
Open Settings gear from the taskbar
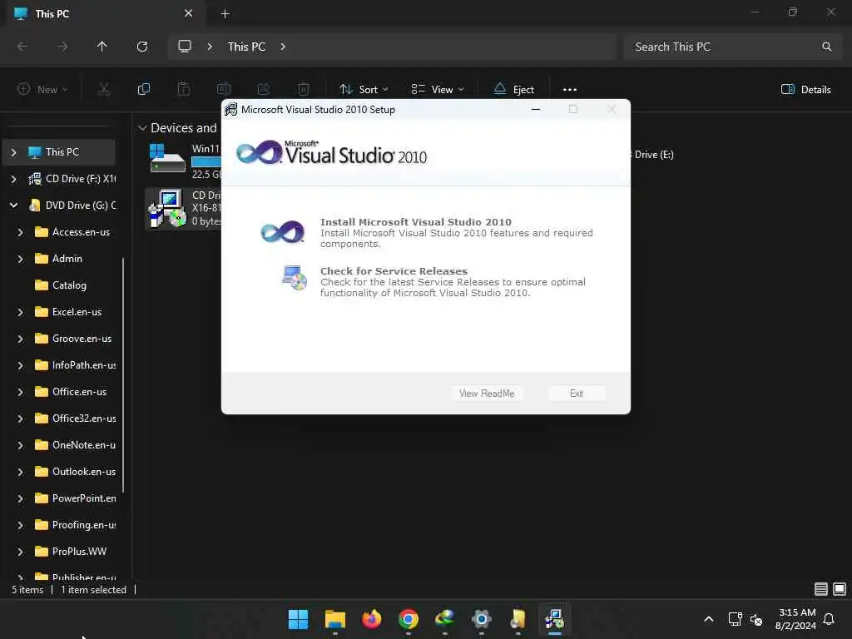click(x=482, y=619)
